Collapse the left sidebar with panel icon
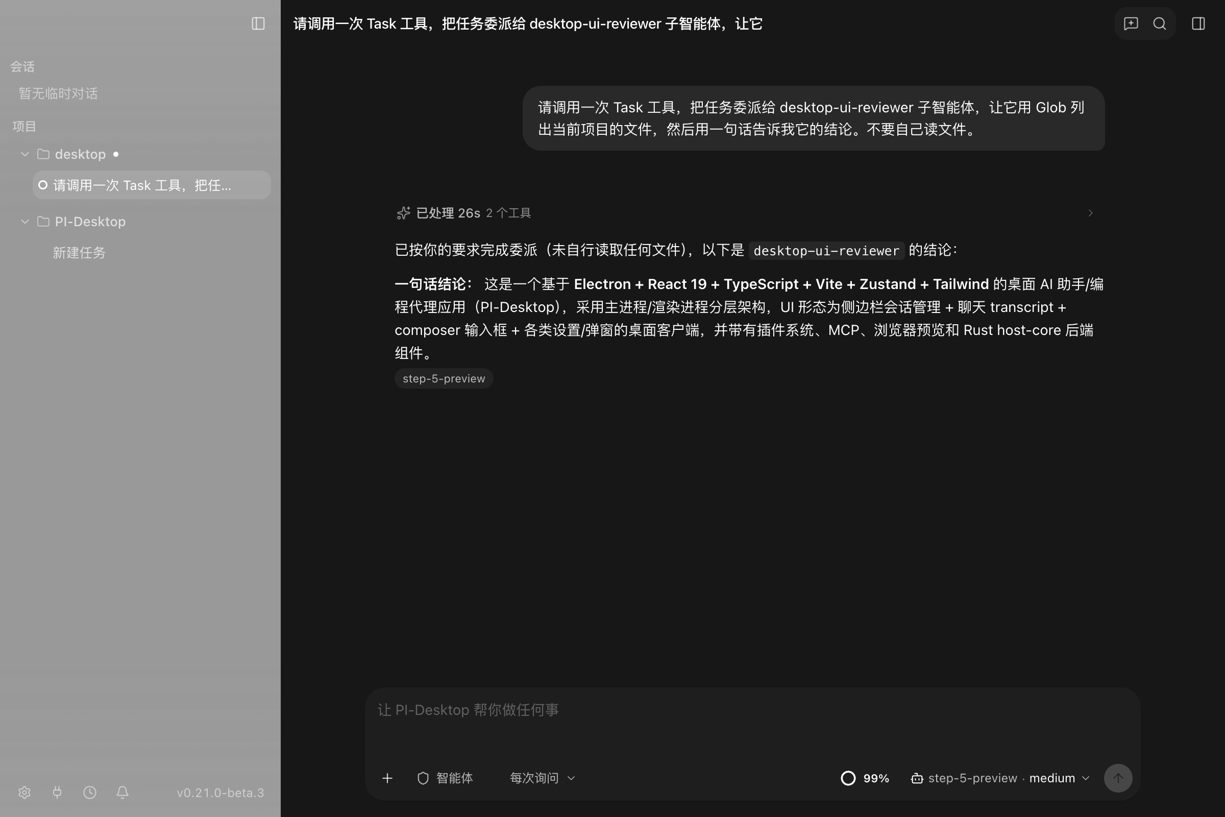Image resolution: width=1225 pixels, height=817 pixels. pyautogui.click(x=258, y=23)
